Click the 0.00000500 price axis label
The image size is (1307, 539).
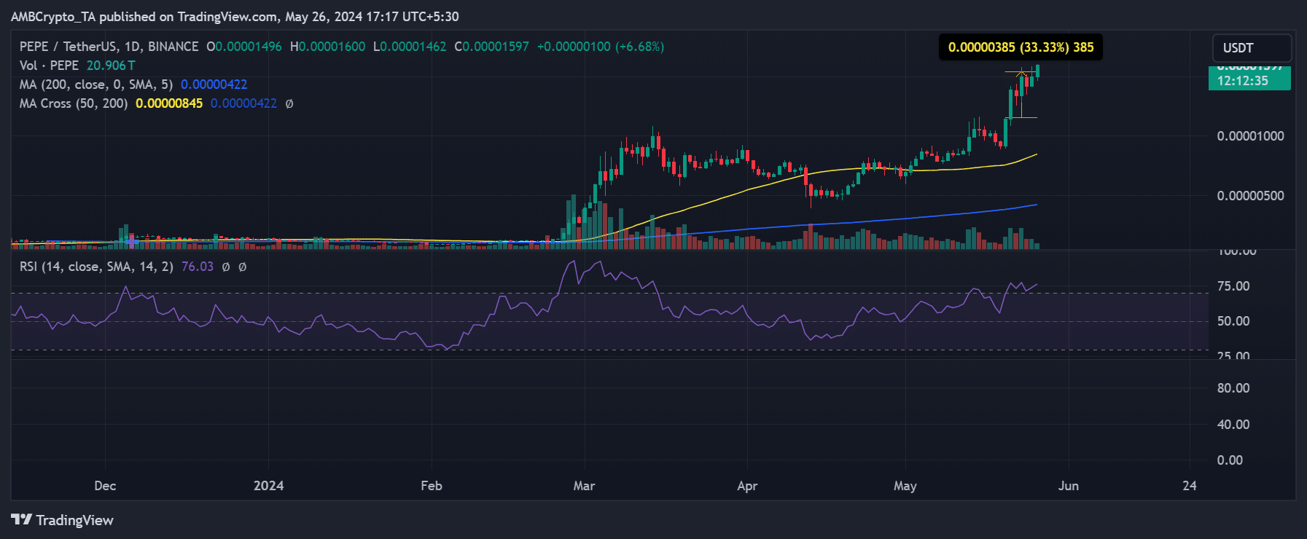pyautogui.click(x=1250, y=196)
